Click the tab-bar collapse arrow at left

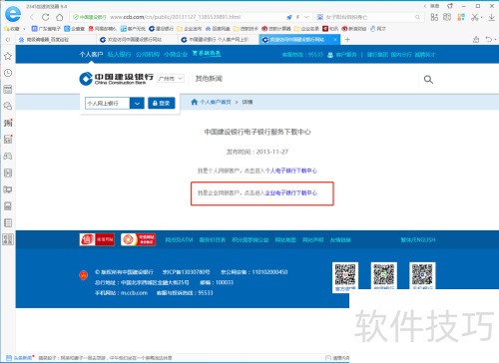tap(8, 40)
